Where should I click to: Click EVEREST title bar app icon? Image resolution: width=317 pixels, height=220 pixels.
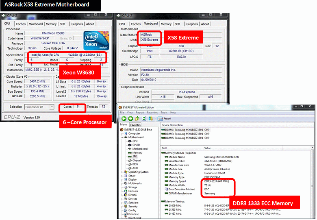click(120, 107)
